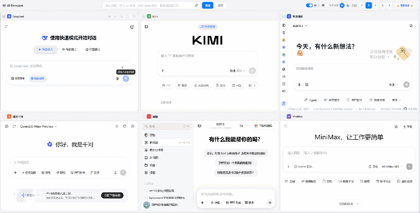Toggle the Zhipu sidebar panel icon
This screenshot has width=420, height=213.
(284, 25)
